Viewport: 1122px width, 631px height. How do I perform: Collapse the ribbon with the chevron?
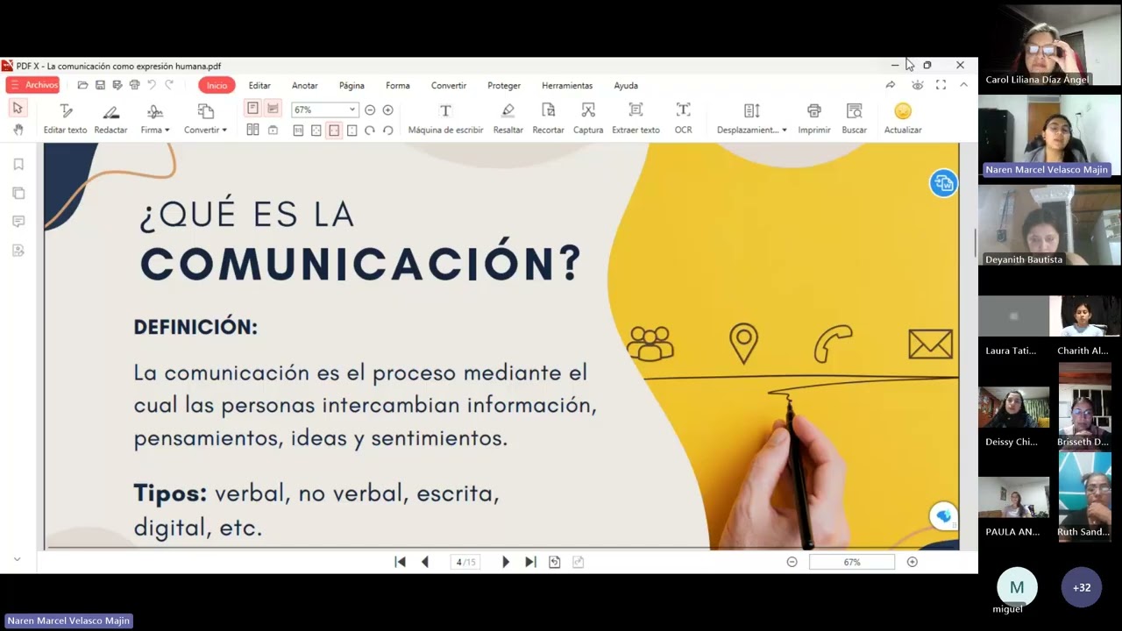point(963,85)
